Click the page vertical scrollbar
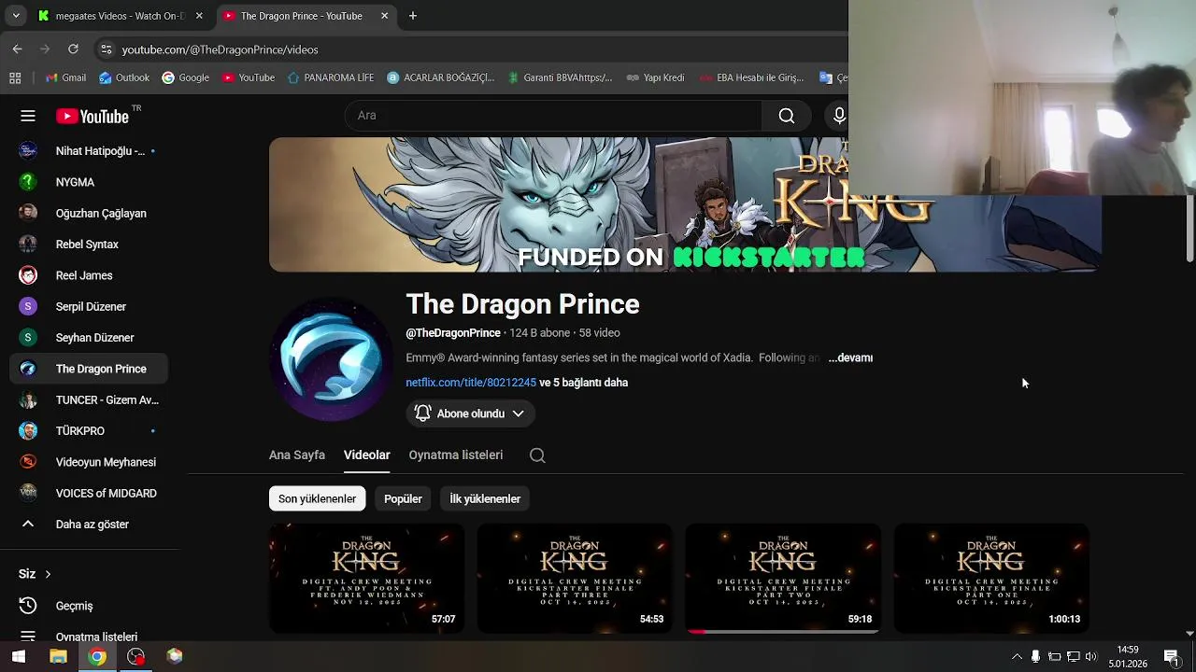The width and height of the screenshot is (1196, 672). (1189, 229)
